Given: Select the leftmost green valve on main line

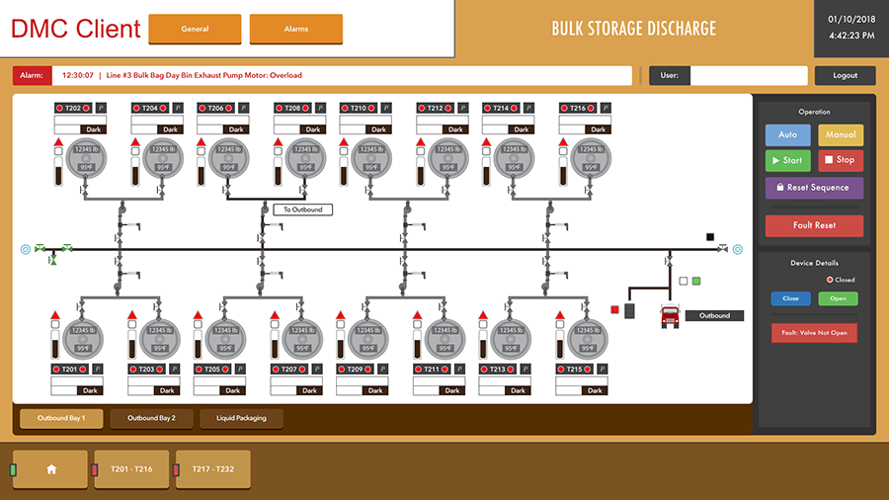Looking at the screenshot, I should point(40,248).
